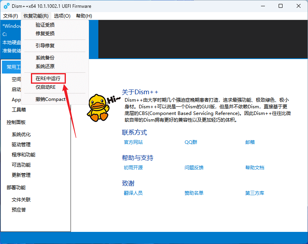Open the 初雨开源 link
The height and width of the screenshot is (244, 308).
coord(133,168)
